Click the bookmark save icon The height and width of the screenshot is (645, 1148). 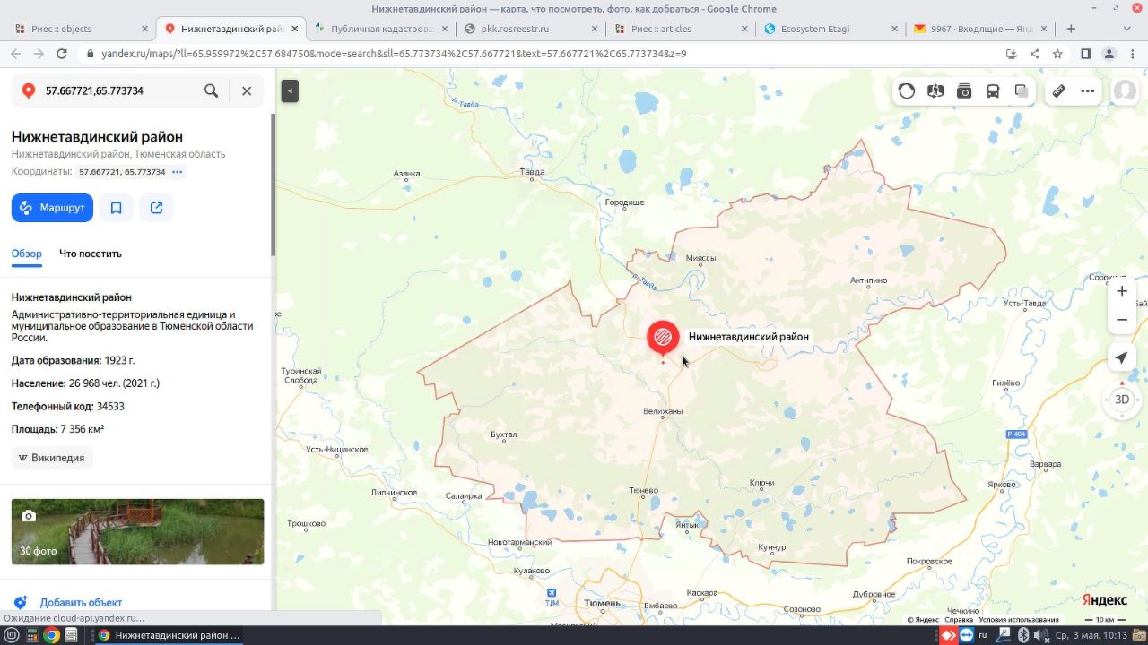[x=116, y=208]
